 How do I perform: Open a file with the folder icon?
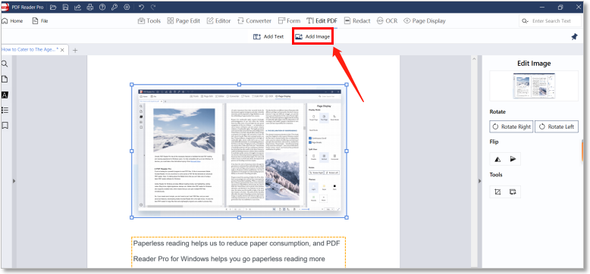click(x=53, y=7)
